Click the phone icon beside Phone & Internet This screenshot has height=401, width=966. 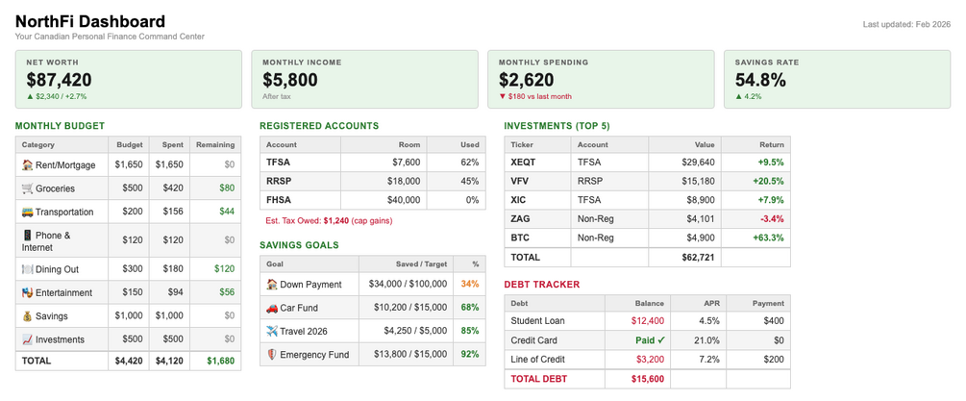pyautogui.click(x=27, y=235)
